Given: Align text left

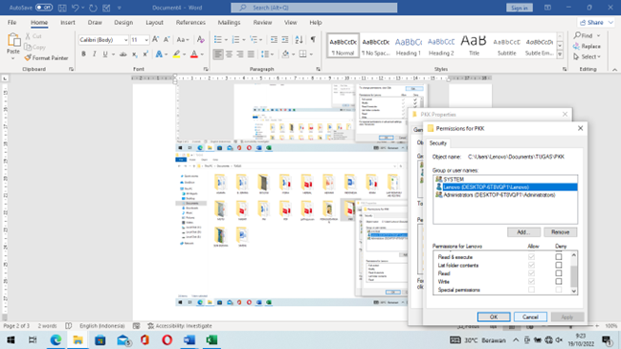Looking at the screenshot, I should 218,54.
